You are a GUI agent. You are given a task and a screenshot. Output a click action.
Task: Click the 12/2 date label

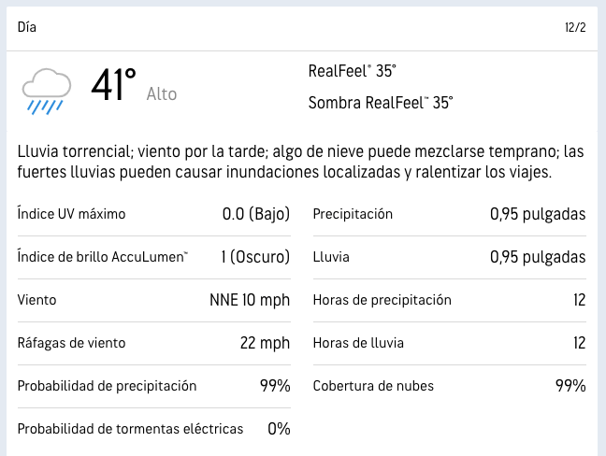575,27
